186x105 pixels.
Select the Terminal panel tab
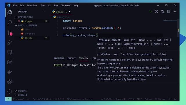coord(84,58)
